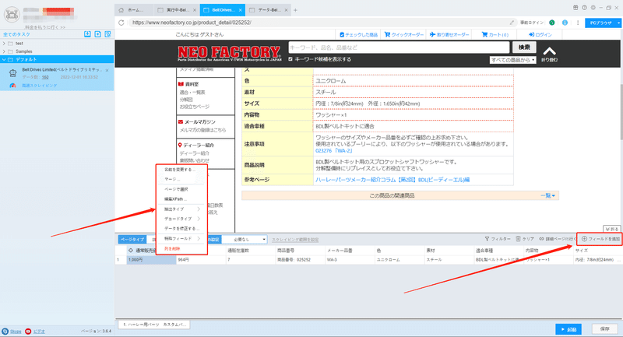Image resolution: width=623 pixels, height=337 pixels.
Task: Open the 料金を払うに行く link
Action: point(44,27)
